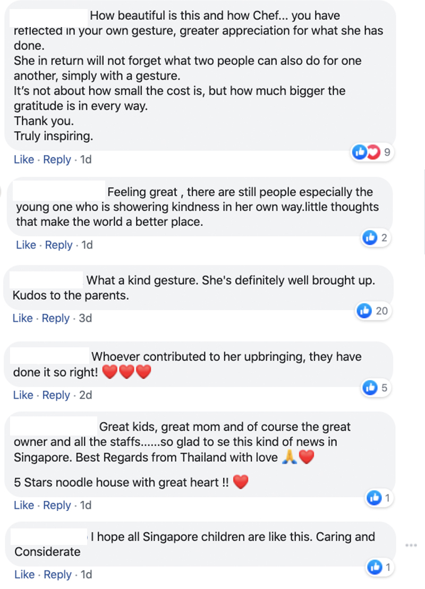Screen dimensions: 425x589
Task: Like the '5 Stars noodle house' comment
Action: 24,505
